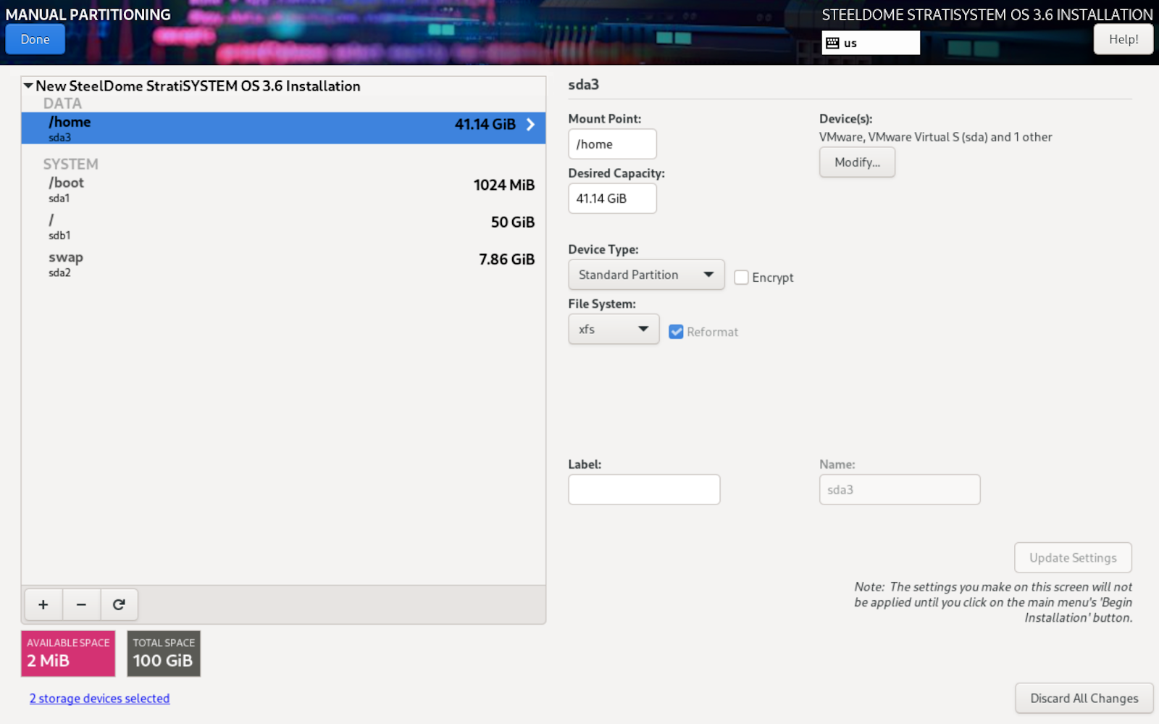Click the reload storage configuration icon

119,604
